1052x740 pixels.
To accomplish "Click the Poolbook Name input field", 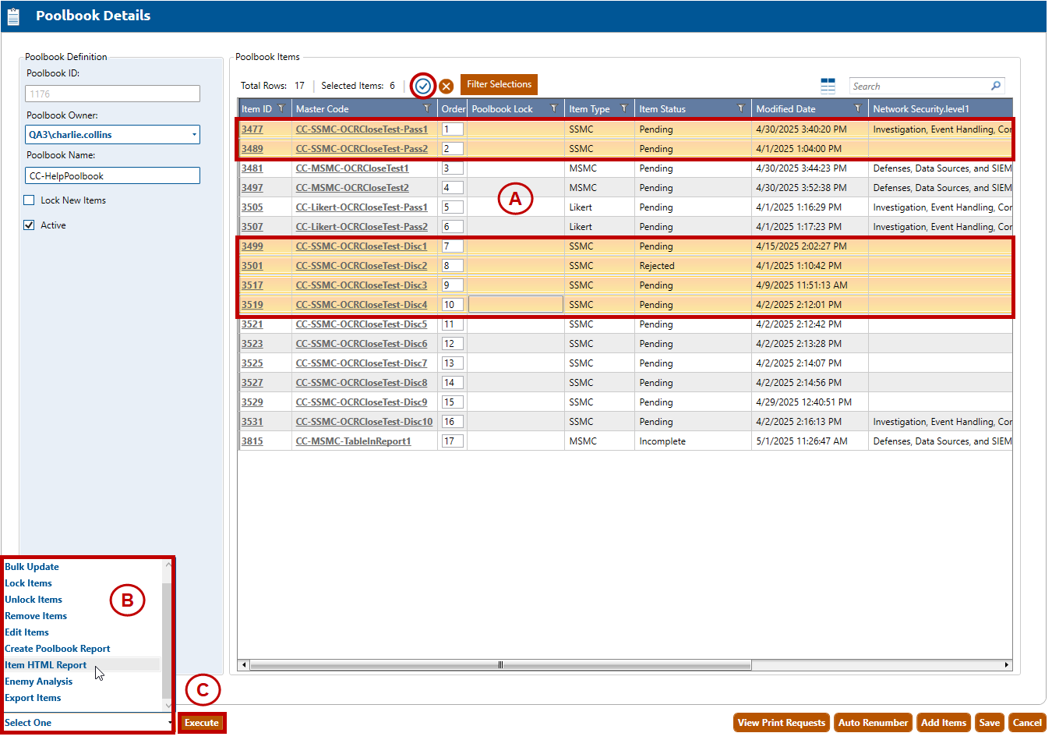I will (112, 176).
